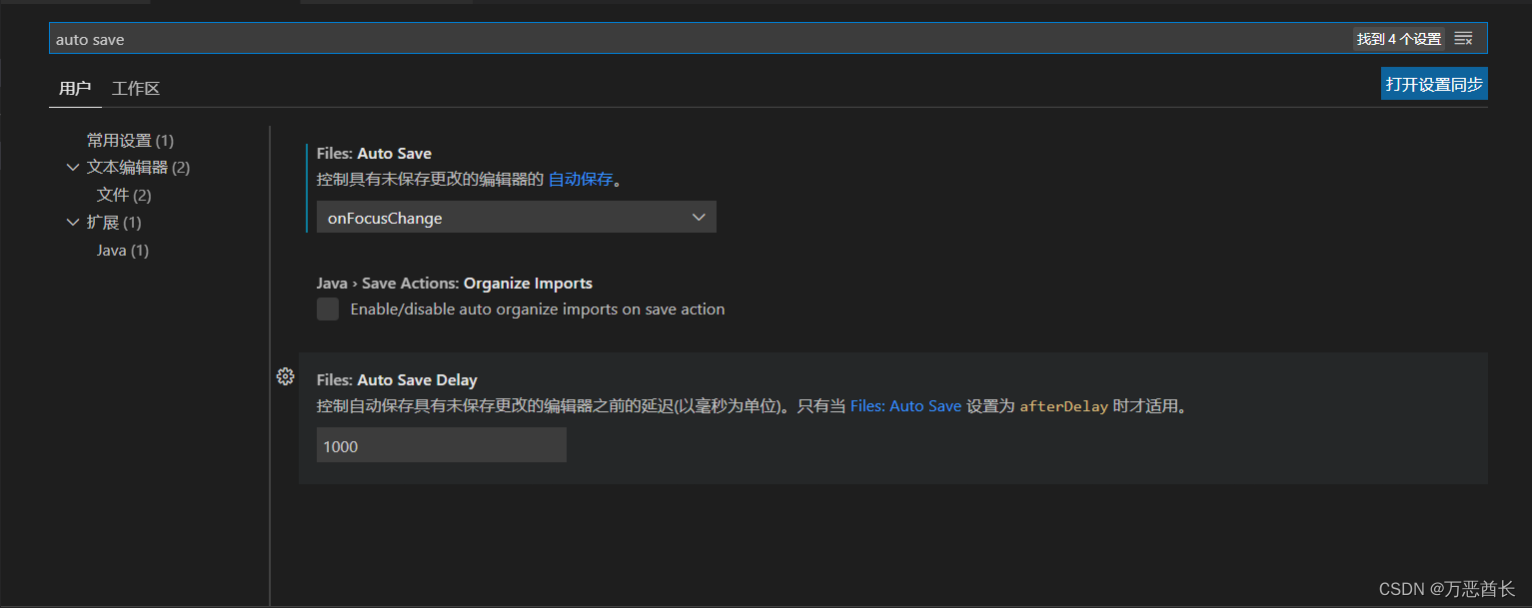Select the 用户 settings tab
Image resolution: width=1532 pixels, height=608 pixels.
pos(75,88)
